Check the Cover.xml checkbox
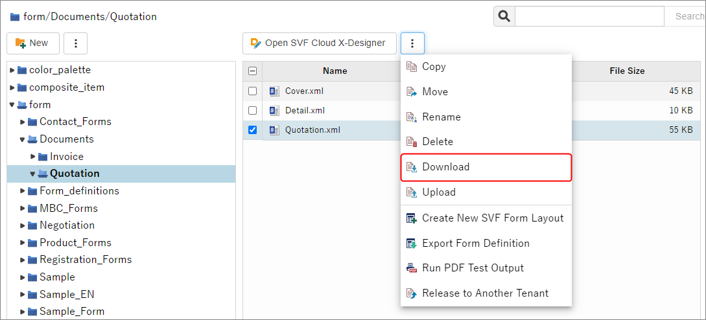706x320 pixels. pos(253,91)
